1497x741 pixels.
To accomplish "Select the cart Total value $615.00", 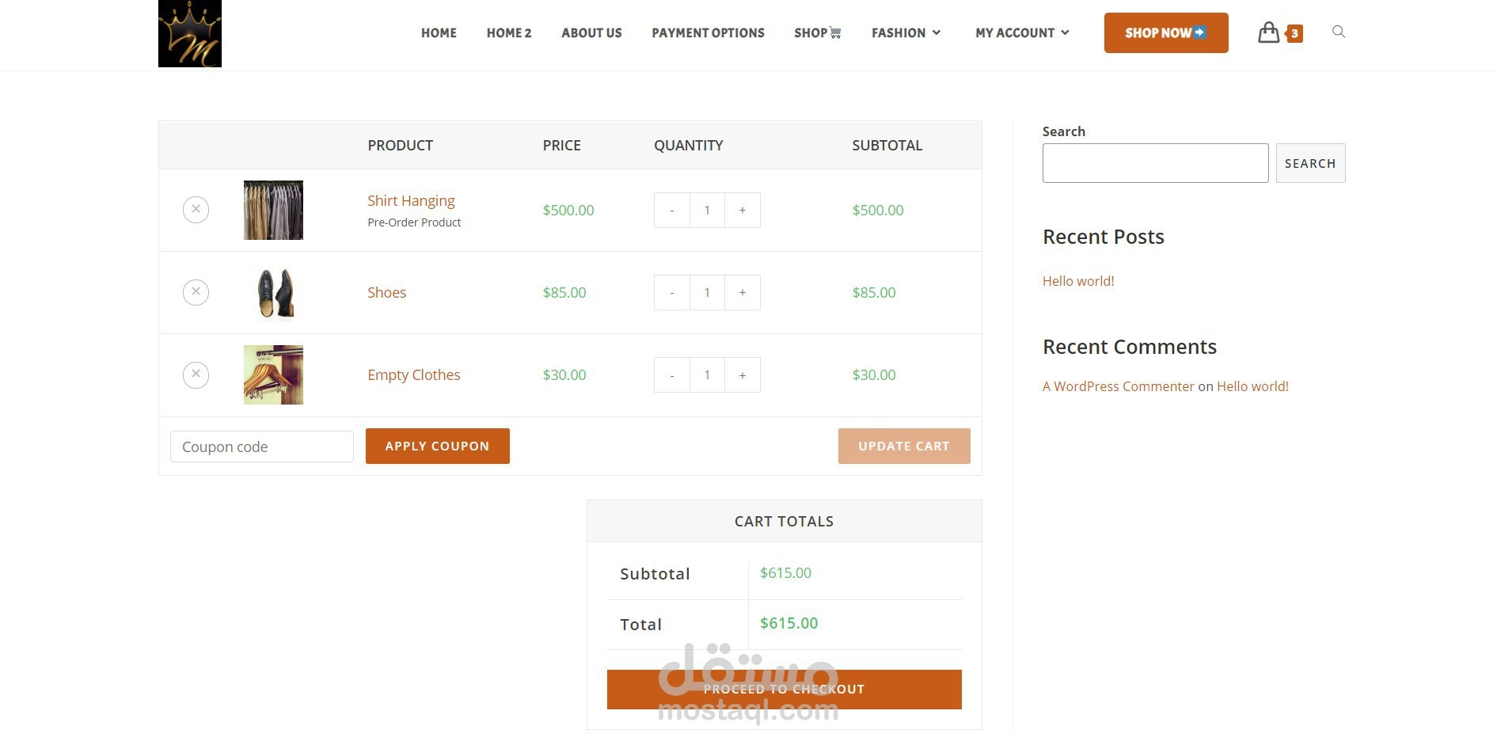I will pos(788,623).
